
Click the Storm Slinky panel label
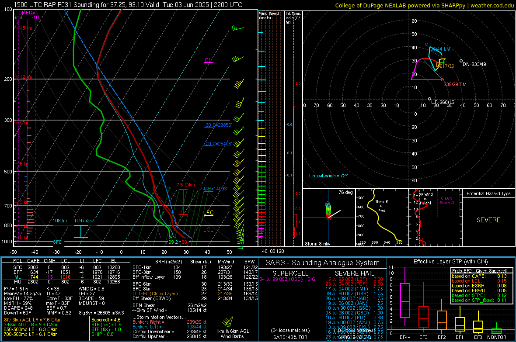(x=317, y=244)
